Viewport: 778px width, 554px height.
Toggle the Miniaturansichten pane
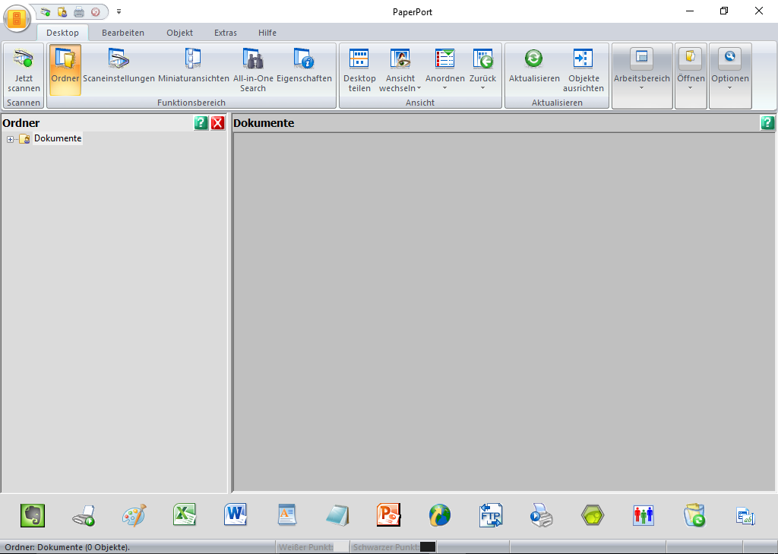pos(193,67)
